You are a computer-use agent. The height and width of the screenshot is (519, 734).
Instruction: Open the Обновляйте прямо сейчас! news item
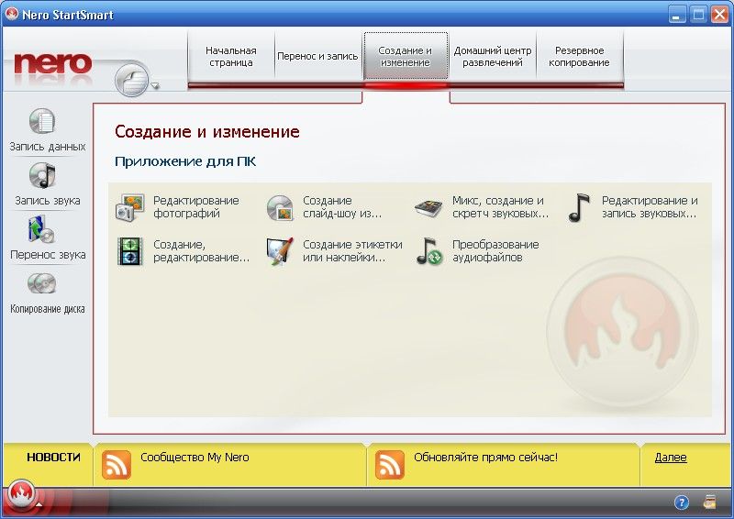coord(485,458)
